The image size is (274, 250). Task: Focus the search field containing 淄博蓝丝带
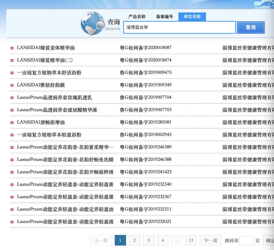pyautogui.click(x=179, y=27)
